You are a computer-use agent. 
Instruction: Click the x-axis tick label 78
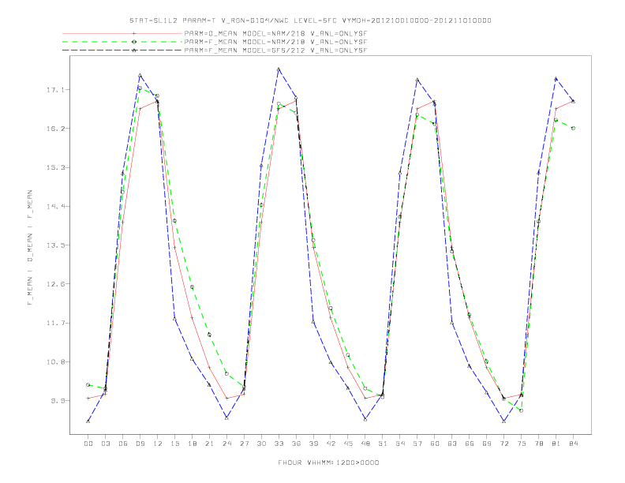click(539, 444)
